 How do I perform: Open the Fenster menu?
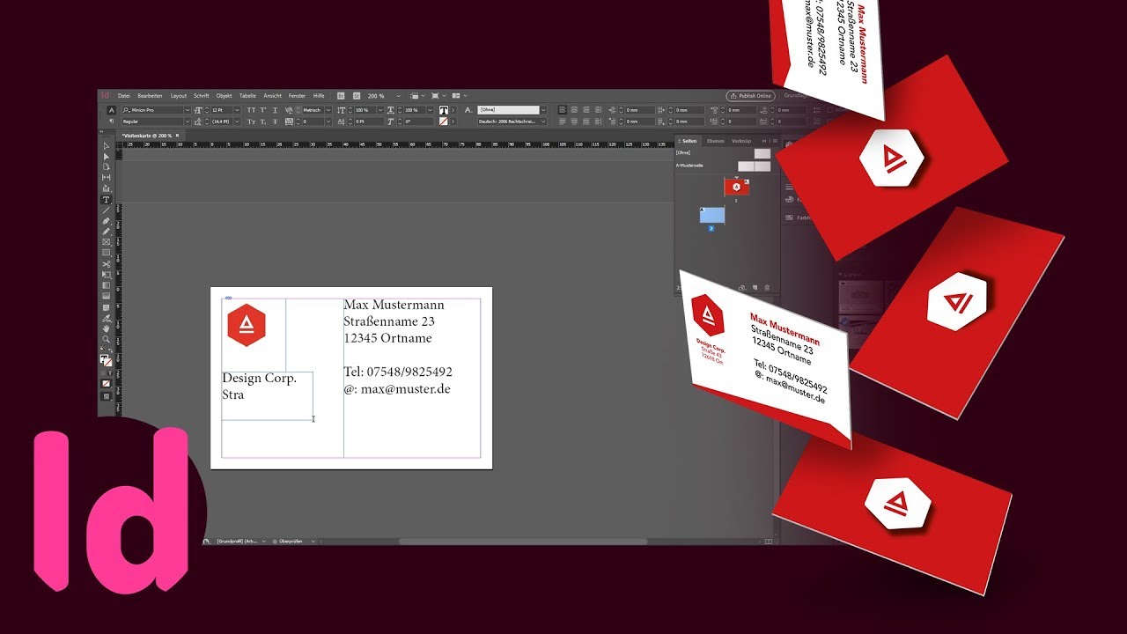pyautogui.click(x=297, y=95)
